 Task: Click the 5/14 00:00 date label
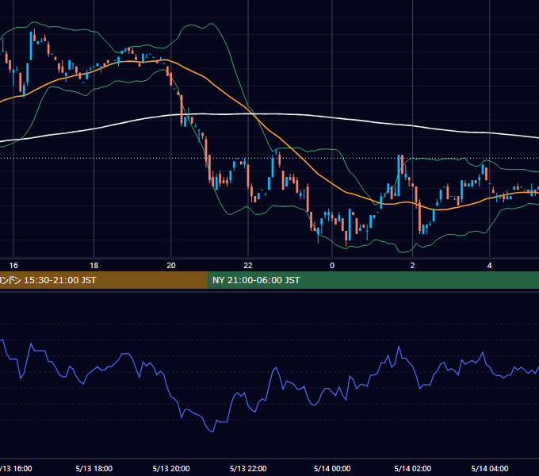[x=332, y=468]
